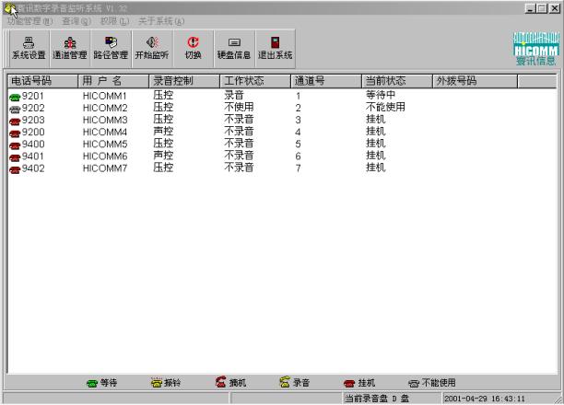Select the green phone icon for 9201
This screenshot has height=405, width=564.
coord(14,97)
